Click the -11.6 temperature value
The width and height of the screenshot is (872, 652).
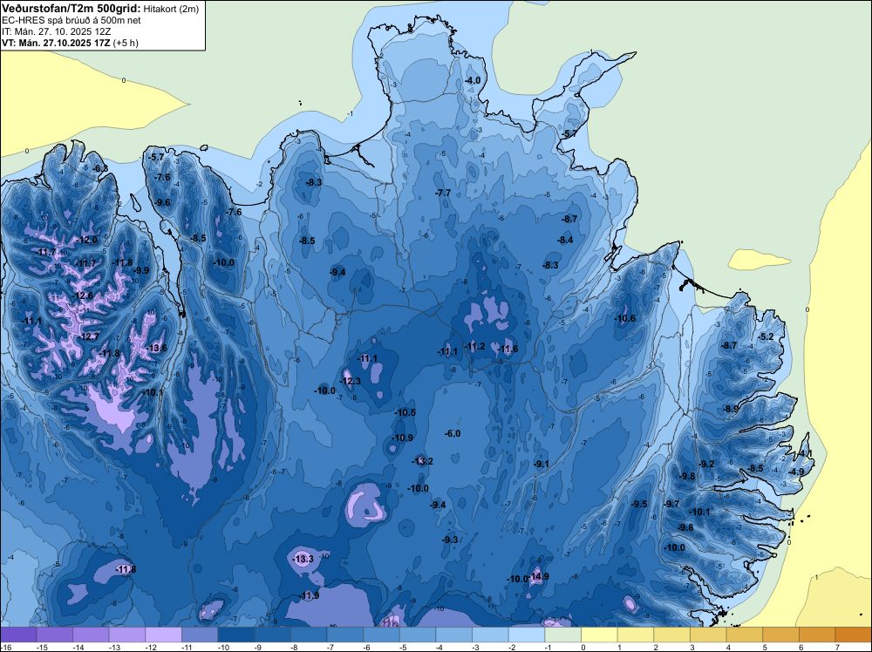[508, 349]
